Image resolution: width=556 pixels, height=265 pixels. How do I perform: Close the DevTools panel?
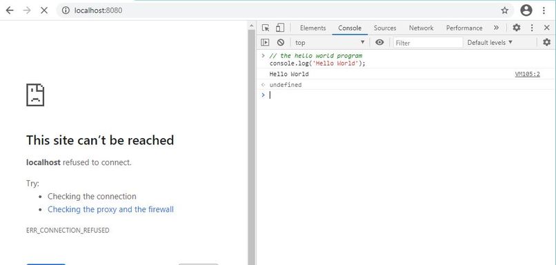(x=547, y=28)
